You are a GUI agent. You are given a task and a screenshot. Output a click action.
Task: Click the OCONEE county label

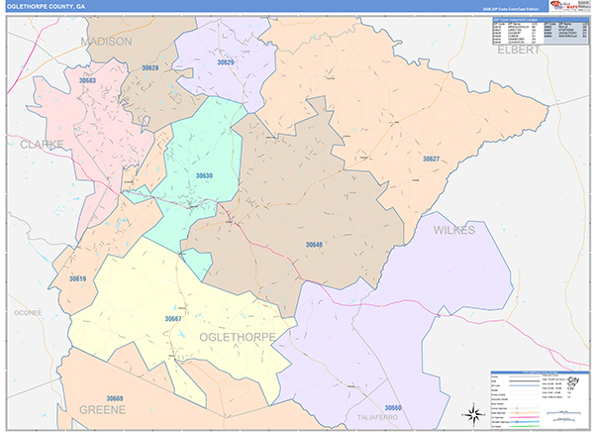coord(28,313)
